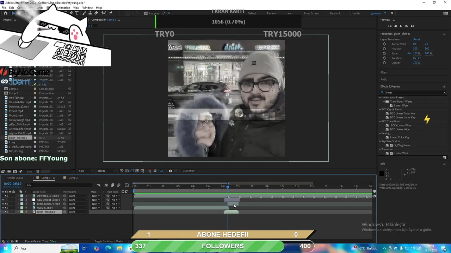Image resolution: width=451 pixels, height=253 pixels.
Task: Open the Window menu
Action: tap(87, 8)
